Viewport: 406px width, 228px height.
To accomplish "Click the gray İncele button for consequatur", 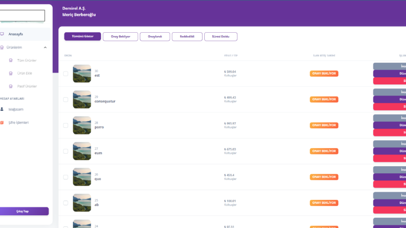I will point(390,92).
